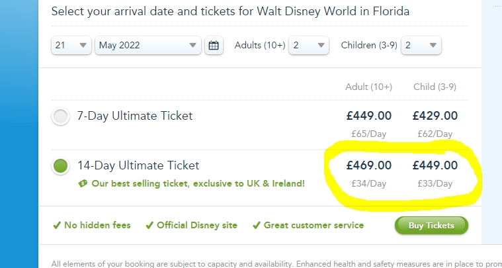Click the checkmark beside Great customer service
The height and width of the screenshot is (268, 502).
pos(256,225)
